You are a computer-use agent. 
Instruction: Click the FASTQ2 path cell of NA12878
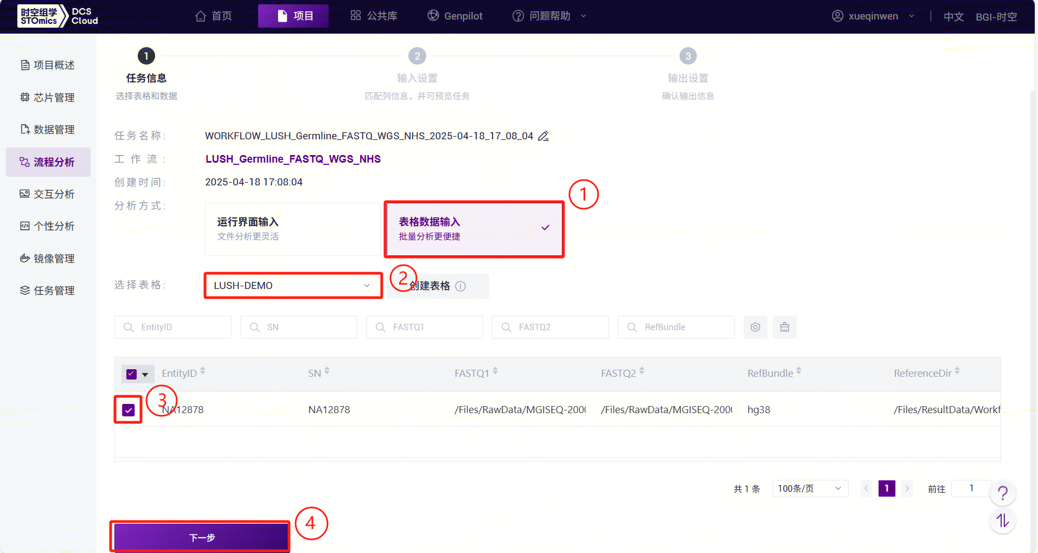(667, 410)
